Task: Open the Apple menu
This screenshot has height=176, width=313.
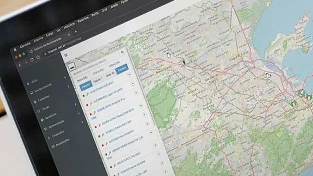Action: point(15,50)
